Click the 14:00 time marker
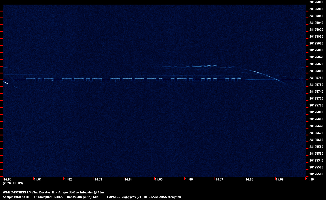The width and height of the screenshot is (326, 200). click(x=7, y=179)
